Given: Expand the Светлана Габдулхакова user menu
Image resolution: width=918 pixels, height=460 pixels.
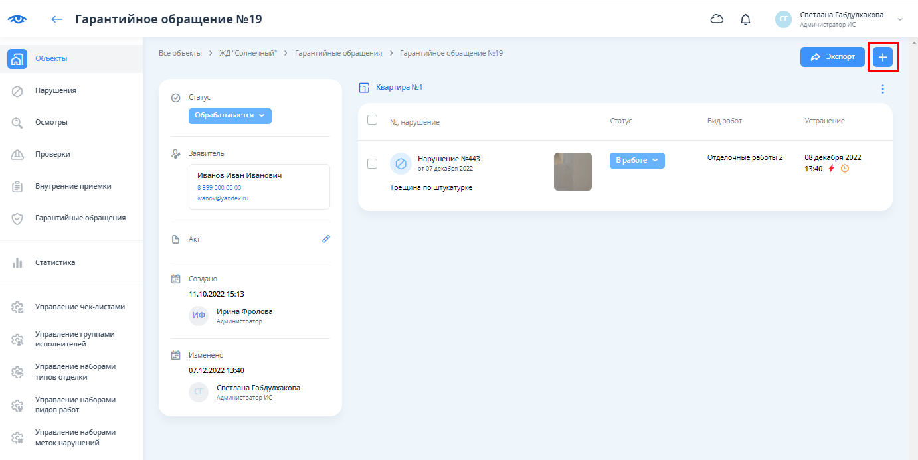Looking at the screenshot, I should (900, 19).
